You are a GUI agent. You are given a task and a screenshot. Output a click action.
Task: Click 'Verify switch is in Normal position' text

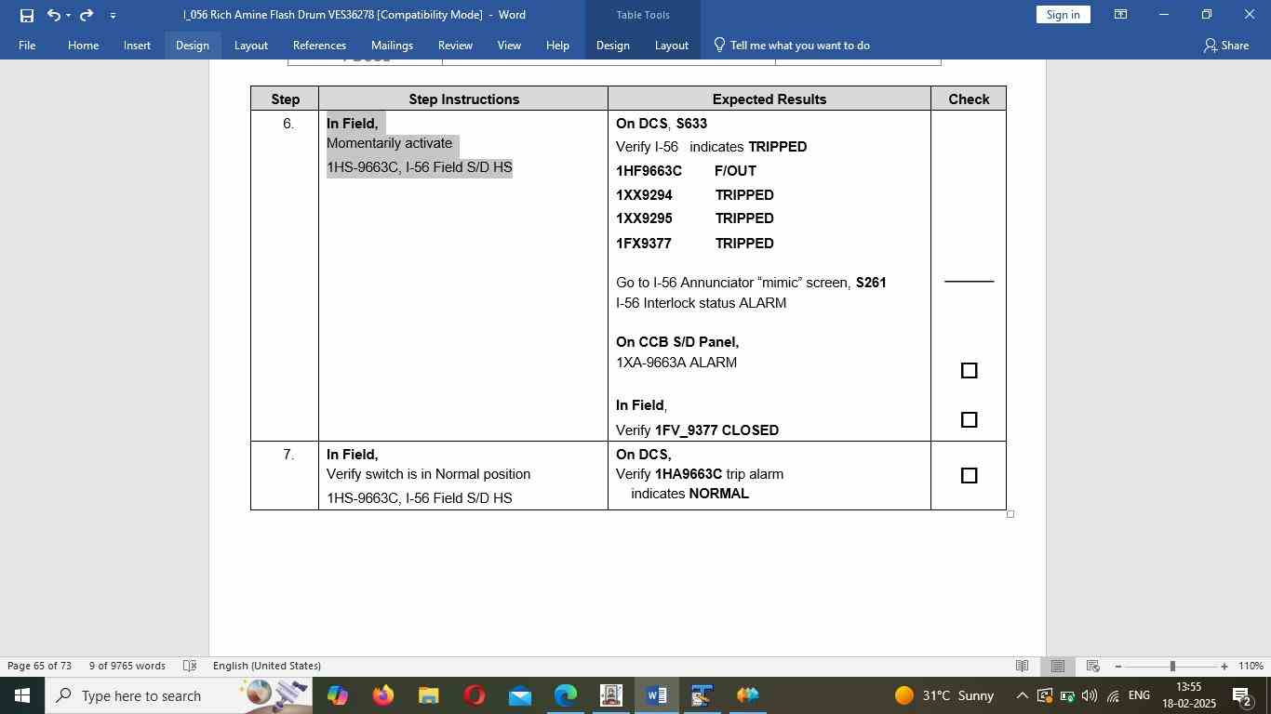coord(428,474)
